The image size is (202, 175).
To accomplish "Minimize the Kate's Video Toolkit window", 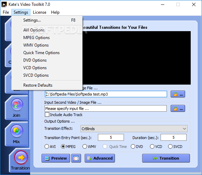I will [x=163, y=4].
